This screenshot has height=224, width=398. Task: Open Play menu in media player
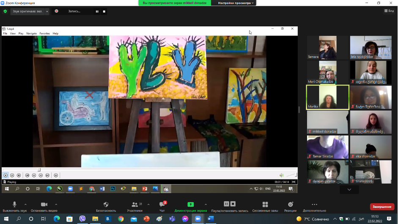click(21, 33)
